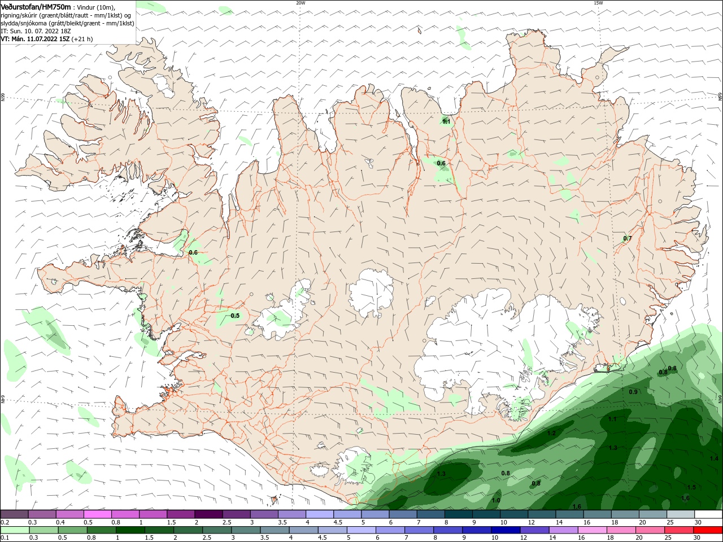723x542 pixels.
Task: Pick the bright red lower-row swatch labeled 30
Action: 707,530
